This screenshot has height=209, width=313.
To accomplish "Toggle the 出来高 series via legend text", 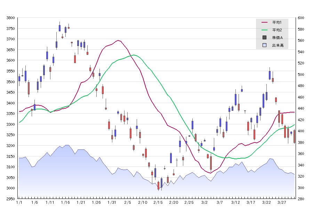I will click(x=278, y=45).
